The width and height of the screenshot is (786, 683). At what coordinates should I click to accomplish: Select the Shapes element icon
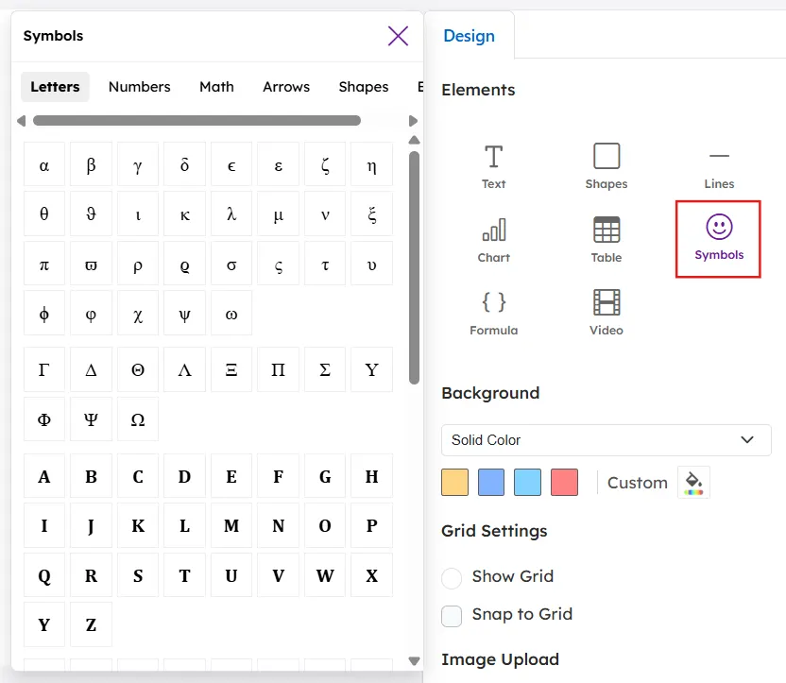pos(606,165)
